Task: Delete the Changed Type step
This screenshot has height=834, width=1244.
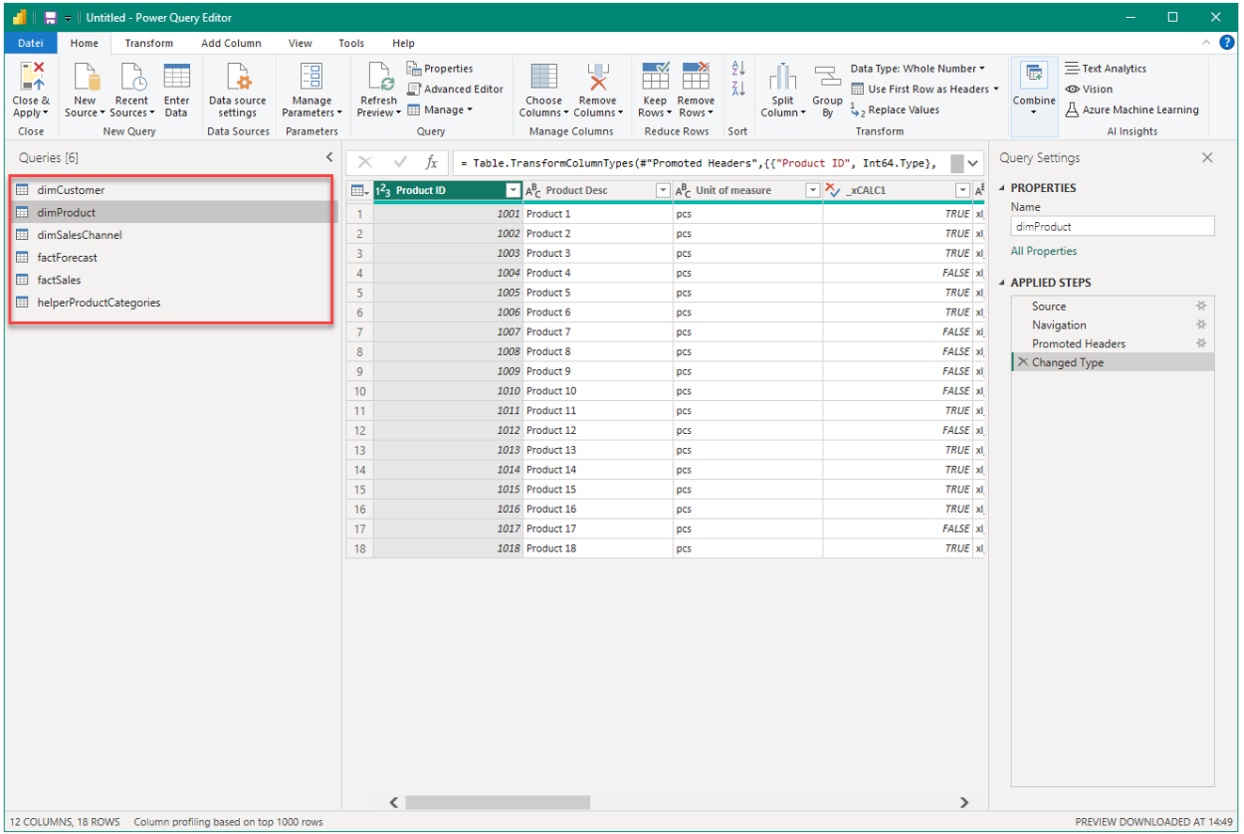Action: 1023,362
